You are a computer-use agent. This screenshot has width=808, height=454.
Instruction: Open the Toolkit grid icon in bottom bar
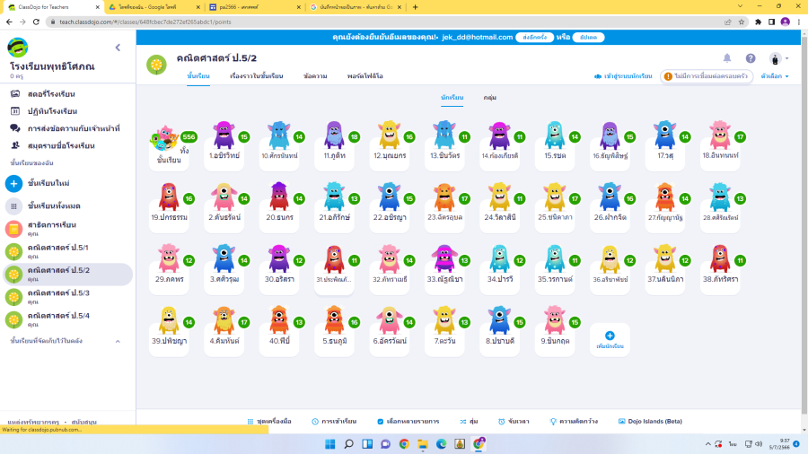coord(250,422)
